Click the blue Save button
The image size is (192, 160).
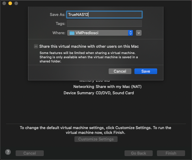tap(146, 71)
